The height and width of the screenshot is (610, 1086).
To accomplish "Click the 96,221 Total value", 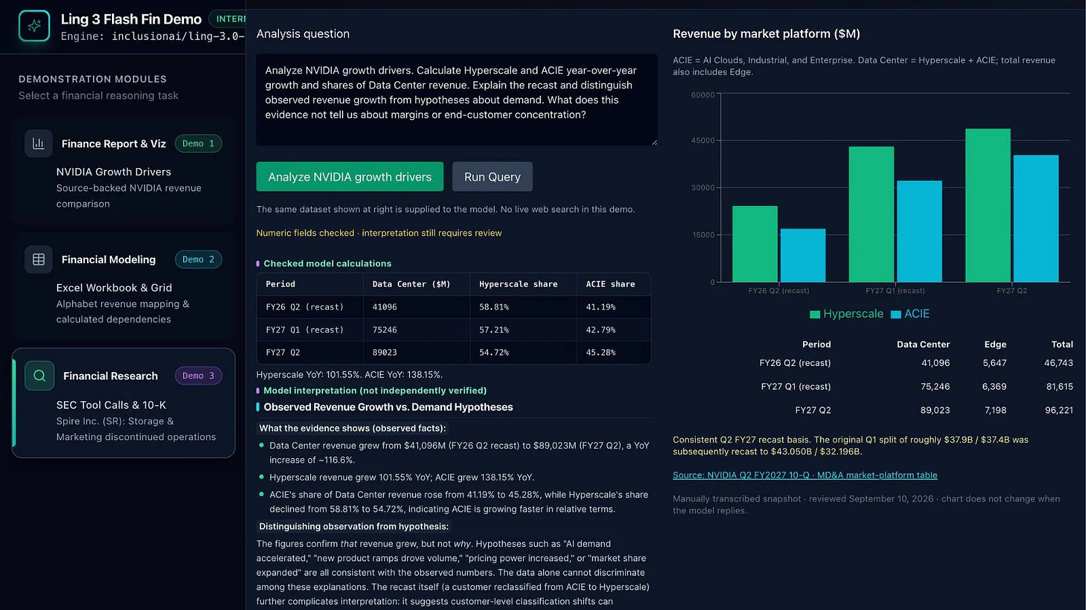I will (x=1059, y=411).
